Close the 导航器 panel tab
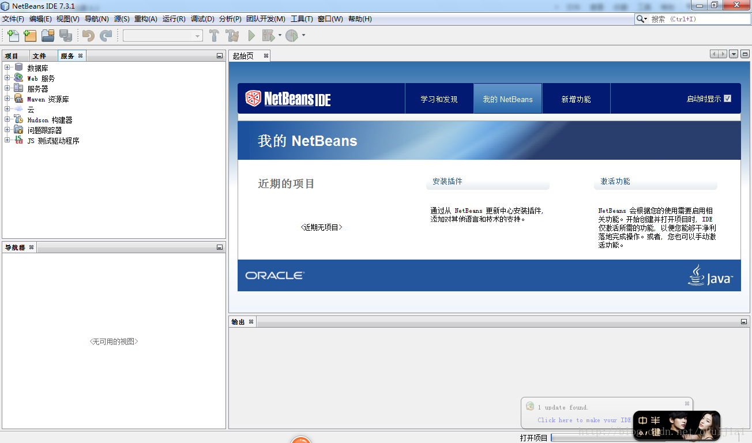Viewport: 752px width, 443px height. [32, 247]
